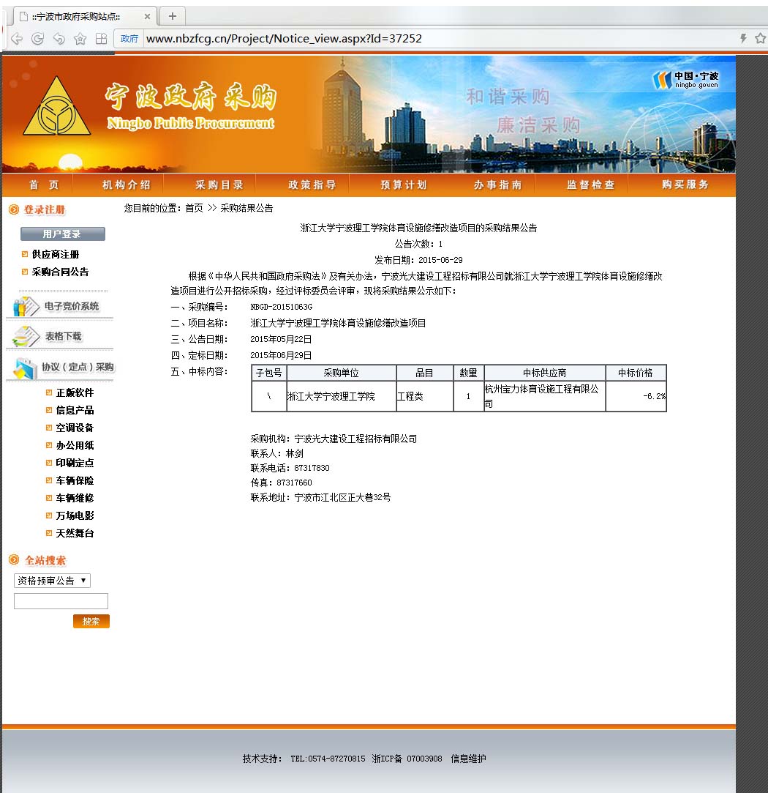This screenshot has height=793, width=768.
Task: Click the undo close tab icon
Action: pos(59,39)
